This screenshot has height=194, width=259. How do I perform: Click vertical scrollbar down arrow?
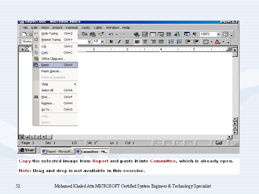tap(235, 119)
